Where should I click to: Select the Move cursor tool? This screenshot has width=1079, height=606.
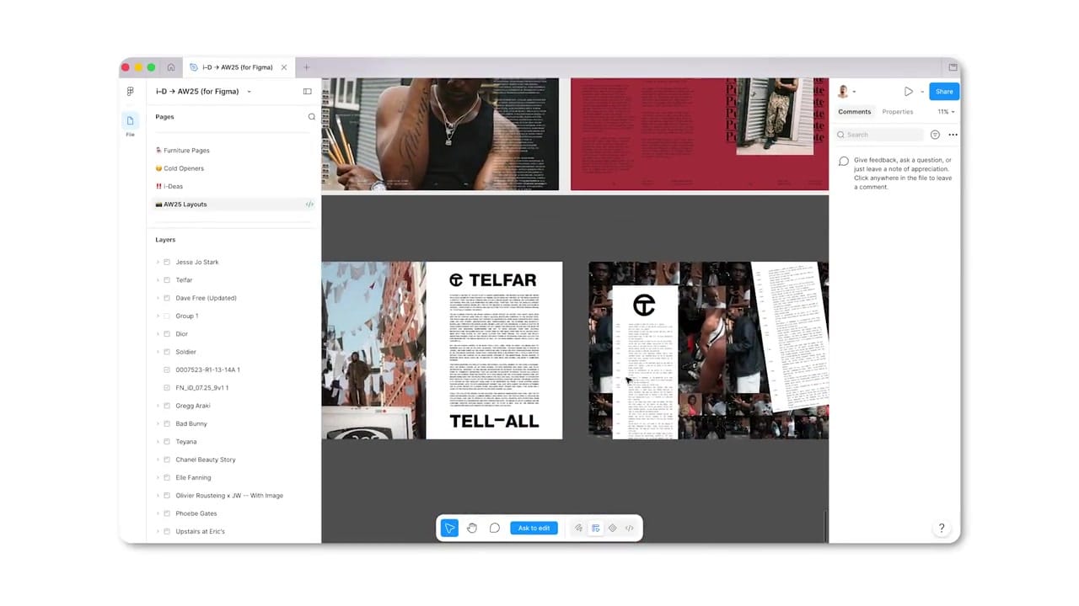pos(449,528)
